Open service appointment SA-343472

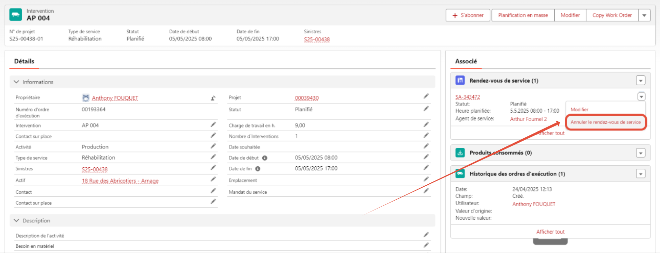pos(468,97)
